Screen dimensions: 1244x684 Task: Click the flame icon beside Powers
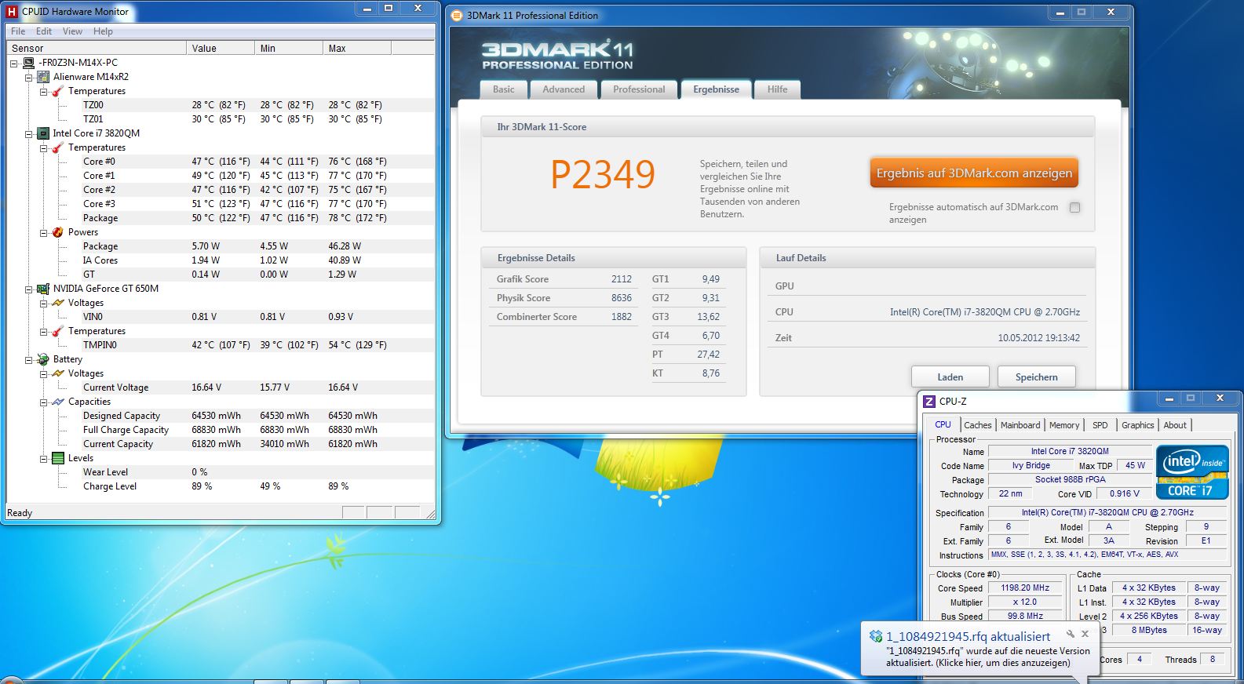coord(58,232)
